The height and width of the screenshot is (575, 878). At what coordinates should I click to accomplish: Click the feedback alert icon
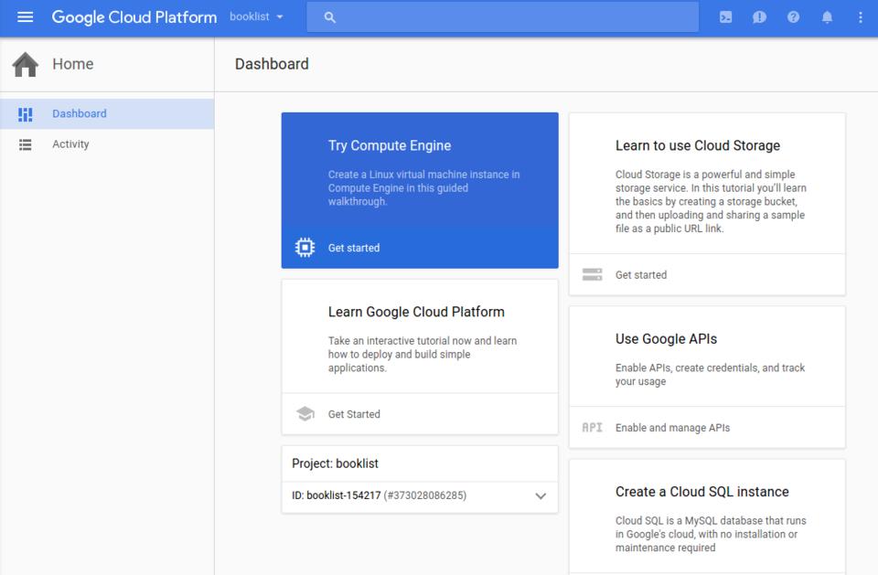pyautogui.click(x=759, y=17)
